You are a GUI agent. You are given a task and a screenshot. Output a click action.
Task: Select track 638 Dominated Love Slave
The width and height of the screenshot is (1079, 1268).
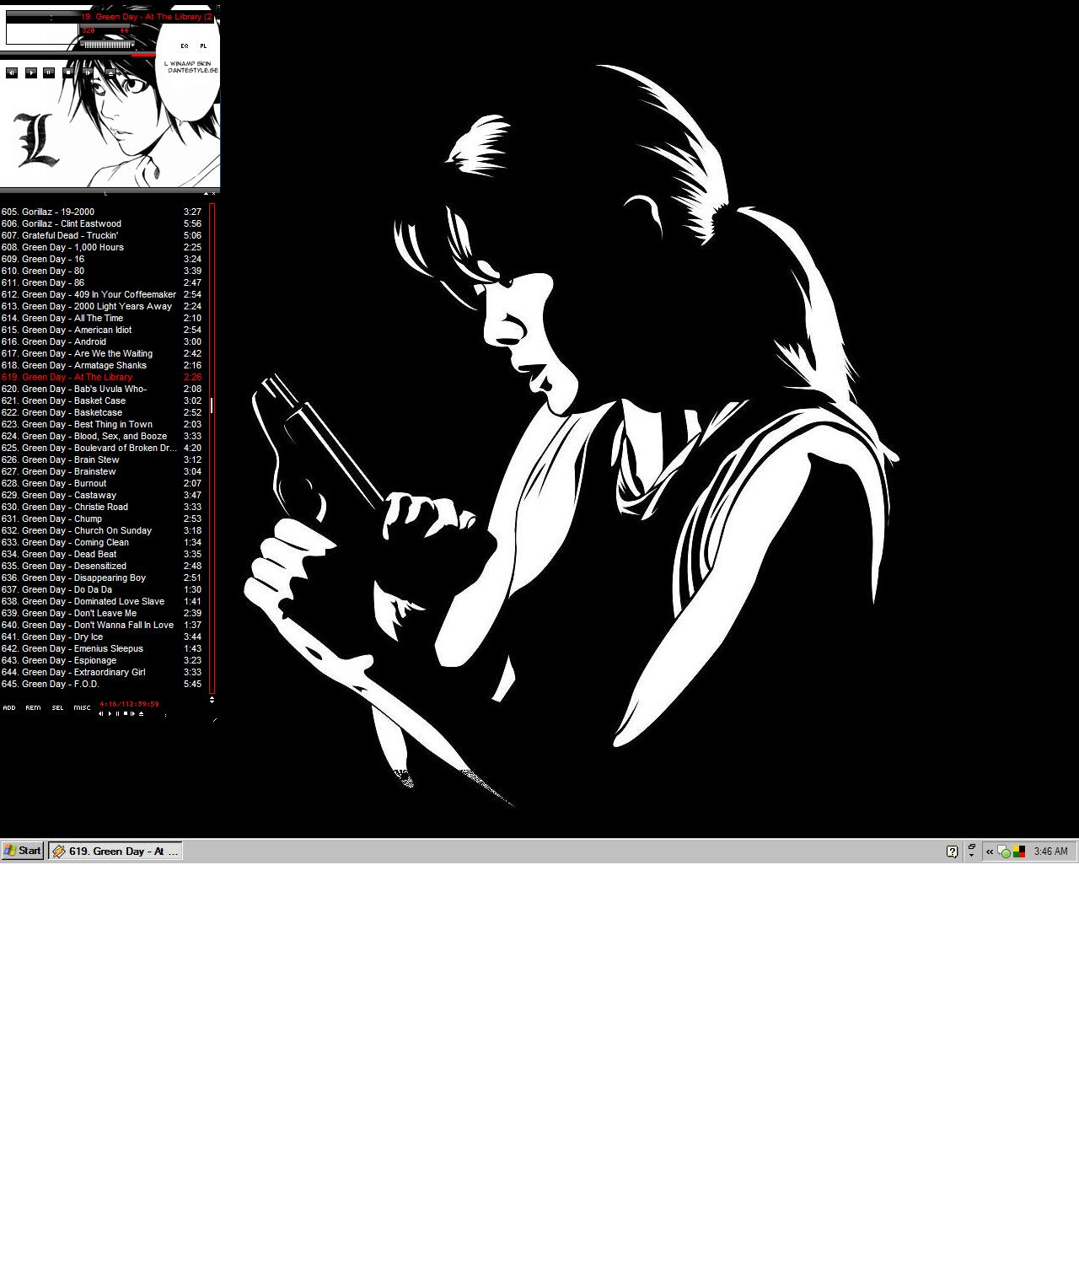point(101,602)
